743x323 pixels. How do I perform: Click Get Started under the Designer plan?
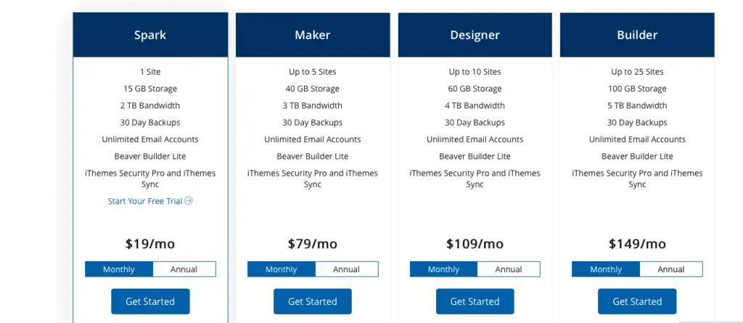[x=475, y=302]
